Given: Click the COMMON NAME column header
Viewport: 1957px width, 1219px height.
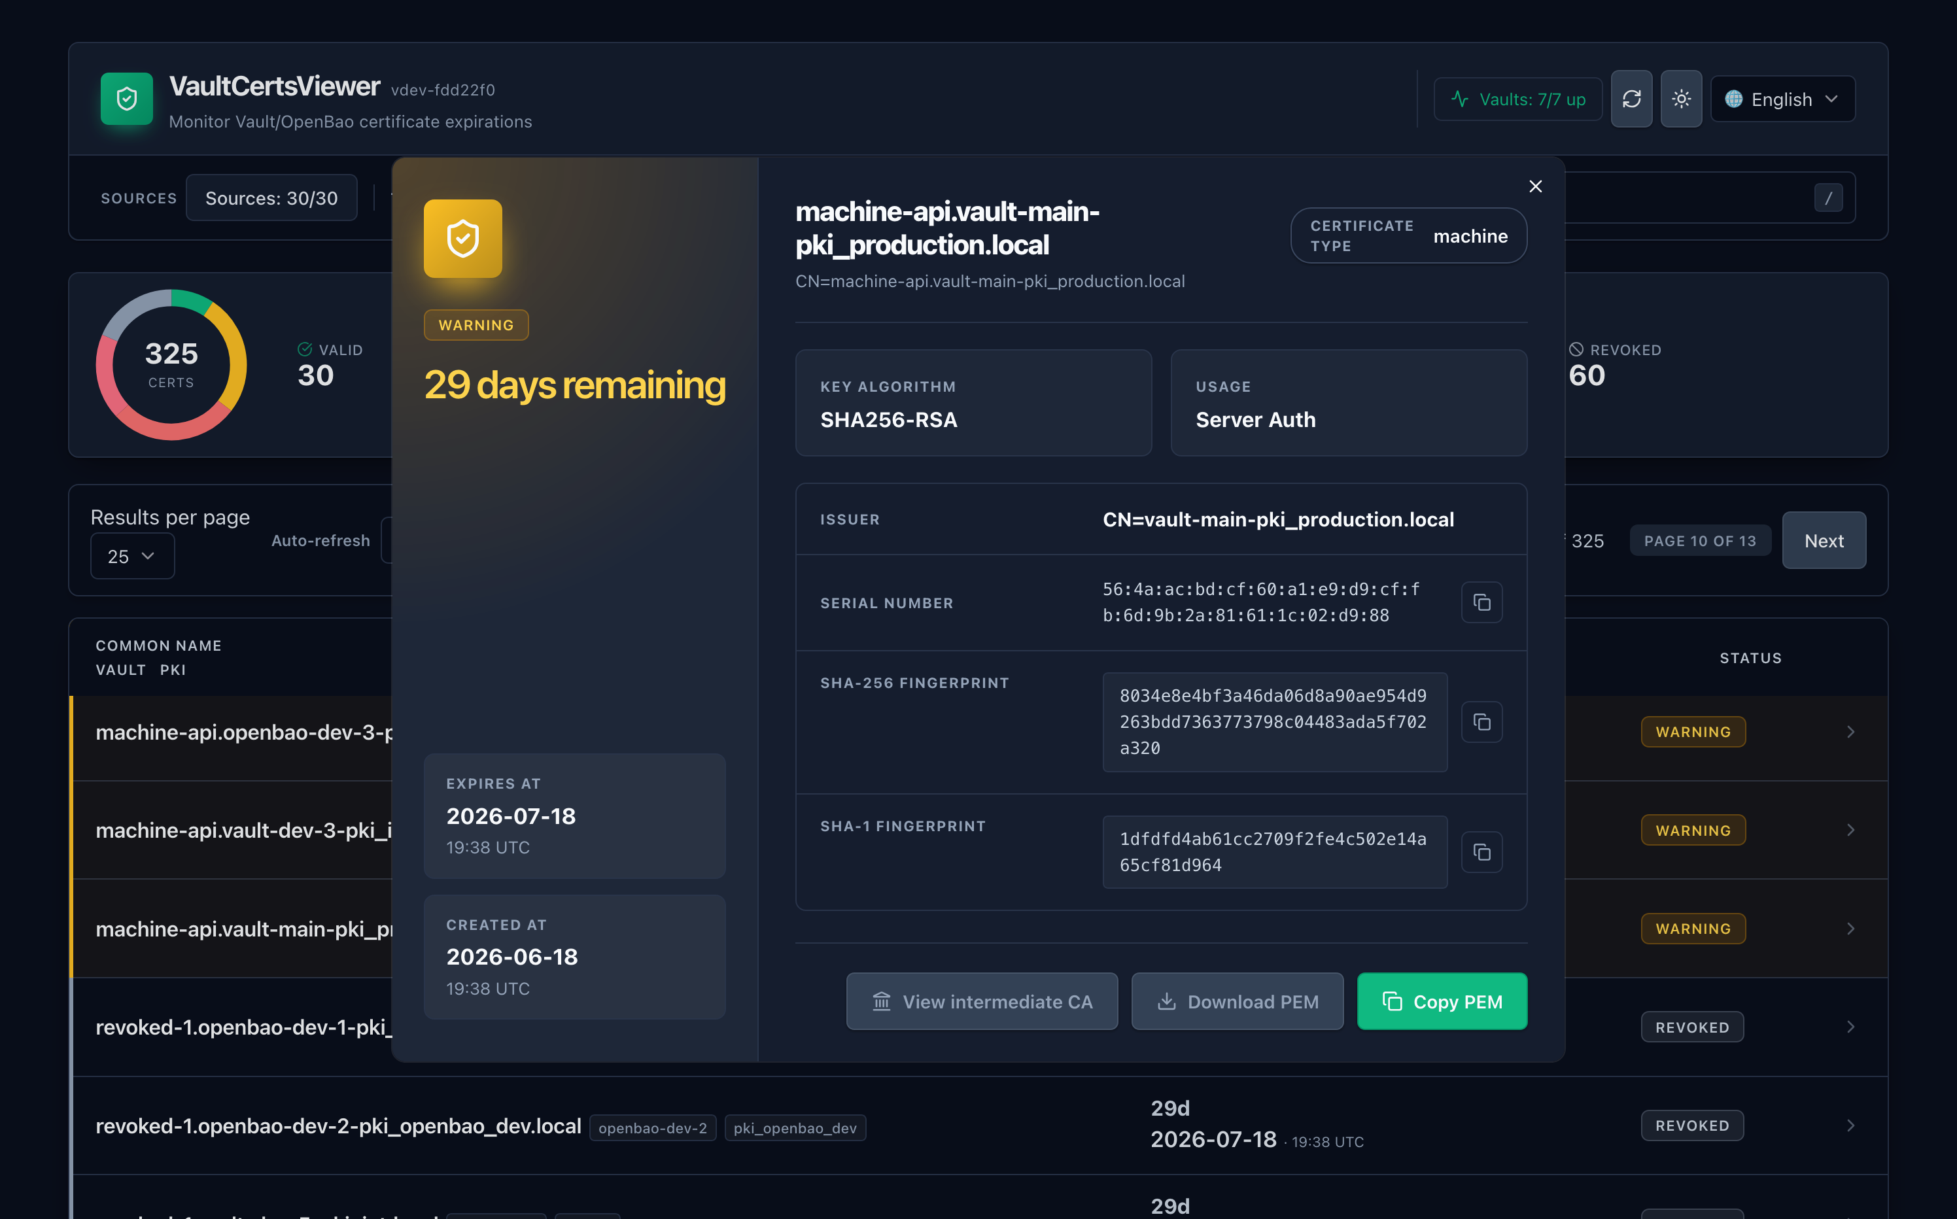Looking at the screenshot, I should [158, 645].
